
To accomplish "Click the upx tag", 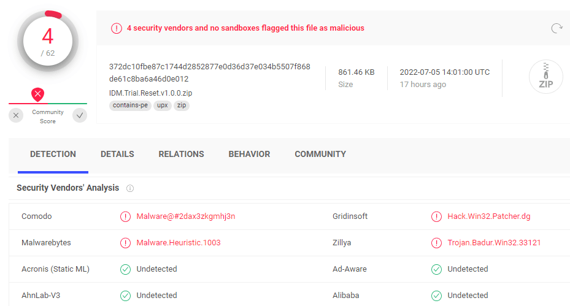I will point(162,105).
